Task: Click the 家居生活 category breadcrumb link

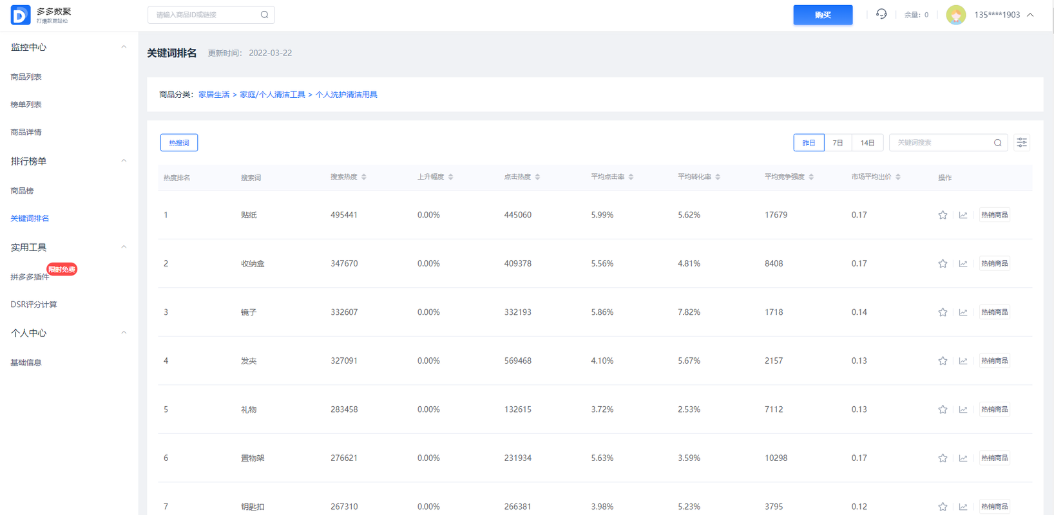Action: tap(214, 95)
